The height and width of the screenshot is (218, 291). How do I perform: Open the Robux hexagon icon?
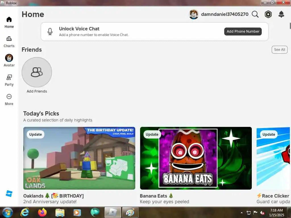point(268,14)
